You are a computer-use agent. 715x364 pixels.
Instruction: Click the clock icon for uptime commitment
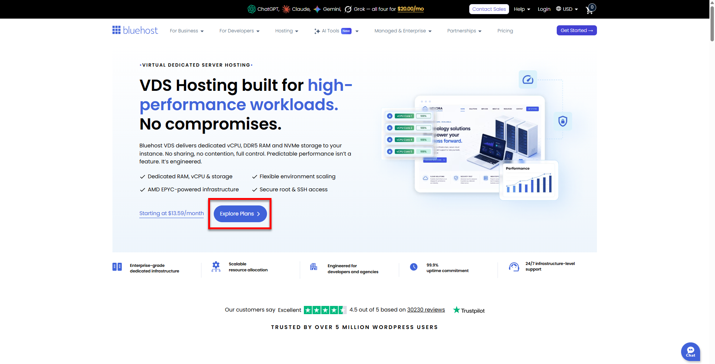pos(414,267)
